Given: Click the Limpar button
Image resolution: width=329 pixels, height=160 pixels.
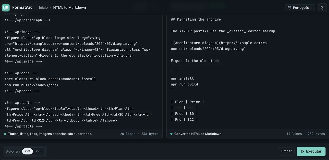Looking at the screenshot, I should (286, 151).
